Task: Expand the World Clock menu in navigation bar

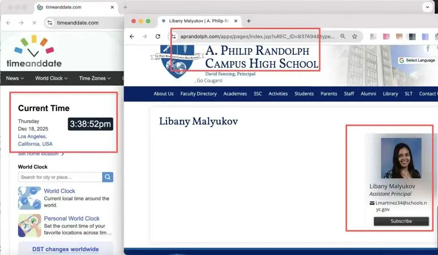Action: pyautogui.click(x=52, y=78)
